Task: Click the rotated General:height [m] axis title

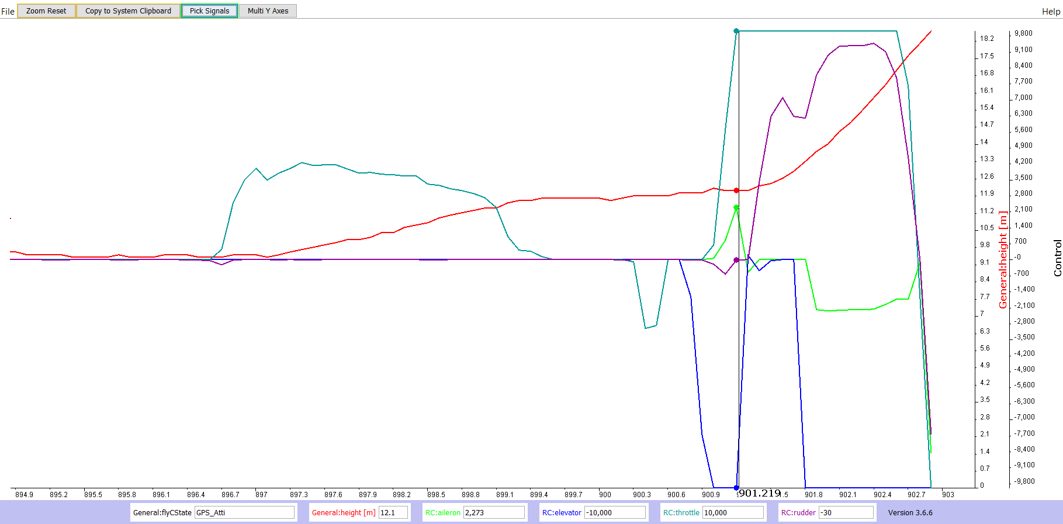Action: click(1003, 260)
